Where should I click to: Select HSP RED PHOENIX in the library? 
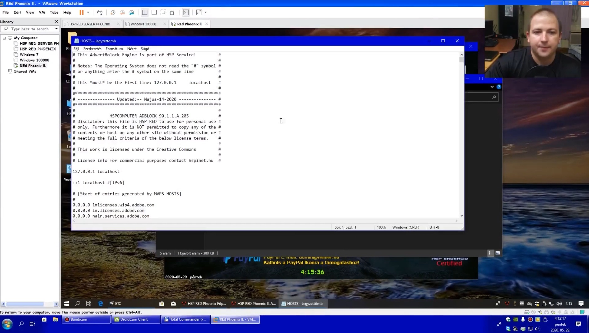38,49
